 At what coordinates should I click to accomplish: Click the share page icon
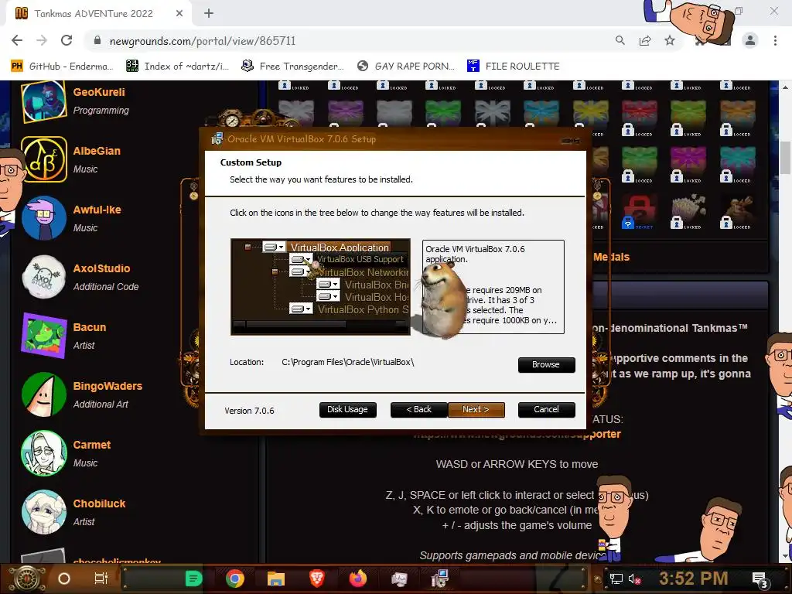pos(645,40)
